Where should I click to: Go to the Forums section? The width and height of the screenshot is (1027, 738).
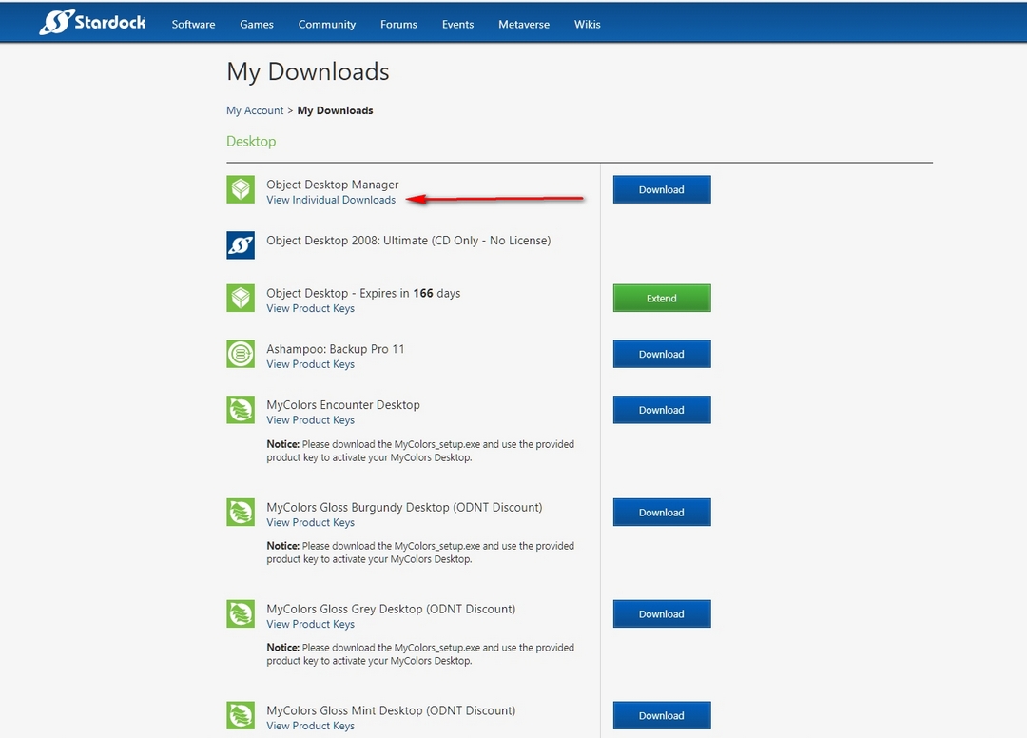[398, 24]
